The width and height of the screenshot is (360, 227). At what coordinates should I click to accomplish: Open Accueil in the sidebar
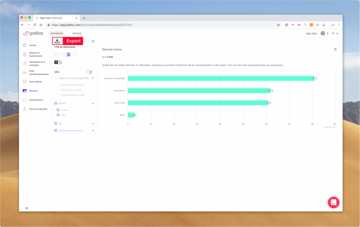point(33,45)
